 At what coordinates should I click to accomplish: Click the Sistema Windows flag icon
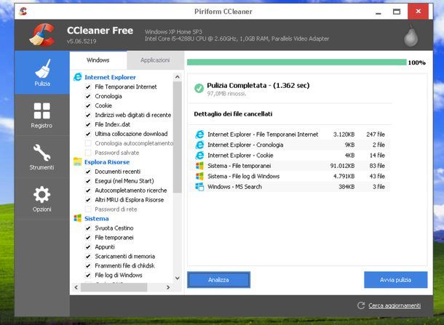[78, 218]
